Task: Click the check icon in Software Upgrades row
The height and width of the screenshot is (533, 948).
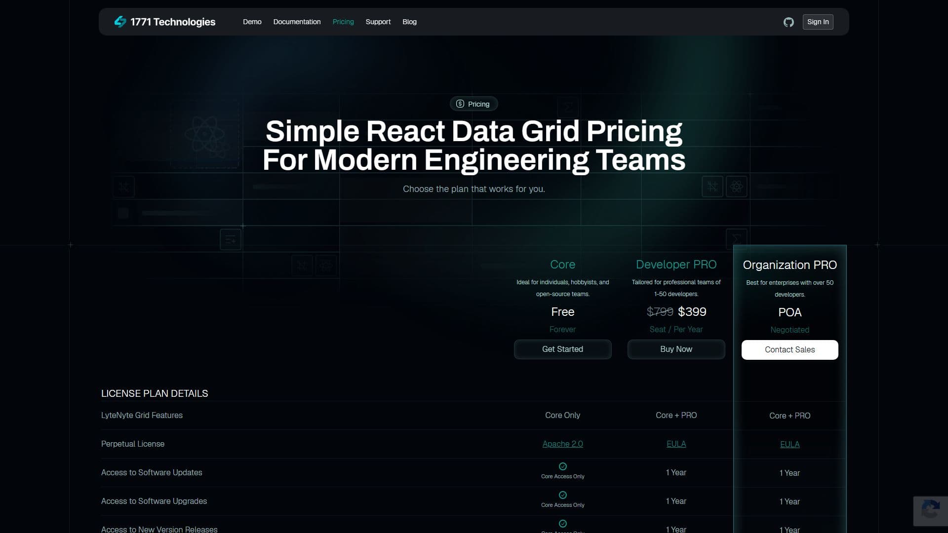Action: tap(563, 495)
